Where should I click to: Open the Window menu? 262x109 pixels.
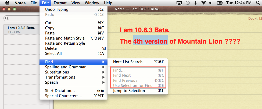tap(92, 3)
